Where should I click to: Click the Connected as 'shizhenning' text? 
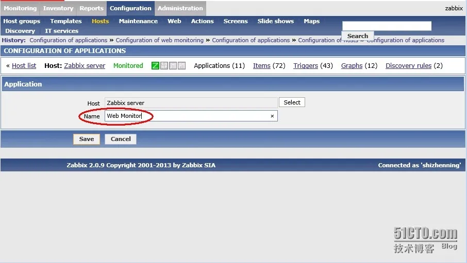pyautogui.click(x=420, y=165)
